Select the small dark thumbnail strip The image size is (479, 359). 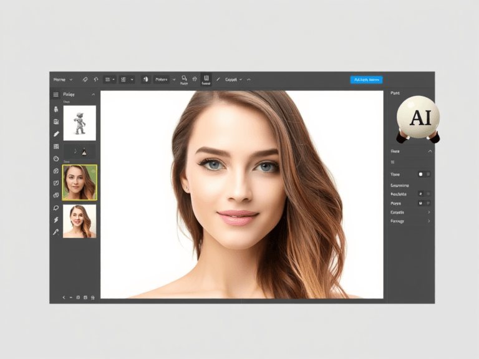tap(80, 151)
